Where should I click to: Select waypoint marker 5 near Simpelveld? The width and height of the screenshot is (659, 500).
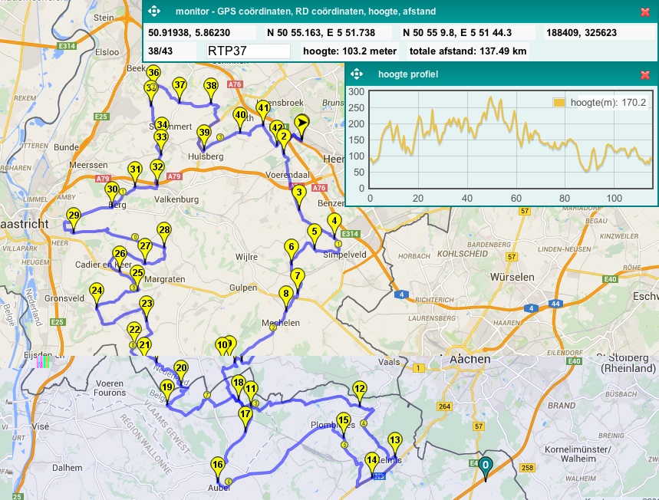(x=313, y=232)
